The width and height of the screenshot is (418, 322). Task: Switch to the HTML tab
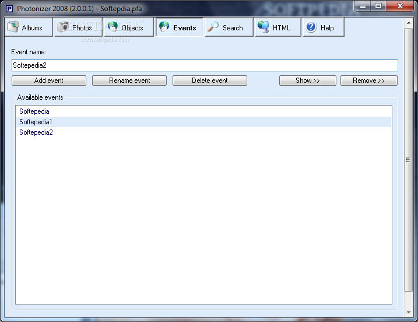(x=278, y=27)
